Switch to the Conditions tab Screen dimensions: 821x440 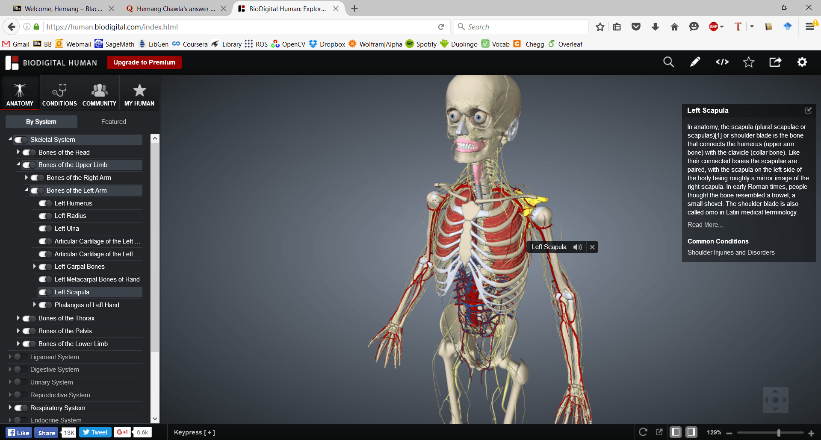59,92
